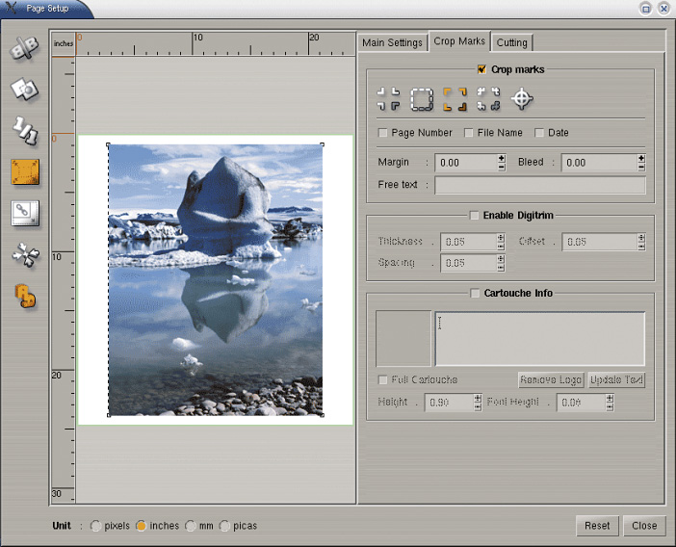The image size is (676, 547).
Task: Select the orange page layout sidebar icon
Action: (x=24, y=171)
